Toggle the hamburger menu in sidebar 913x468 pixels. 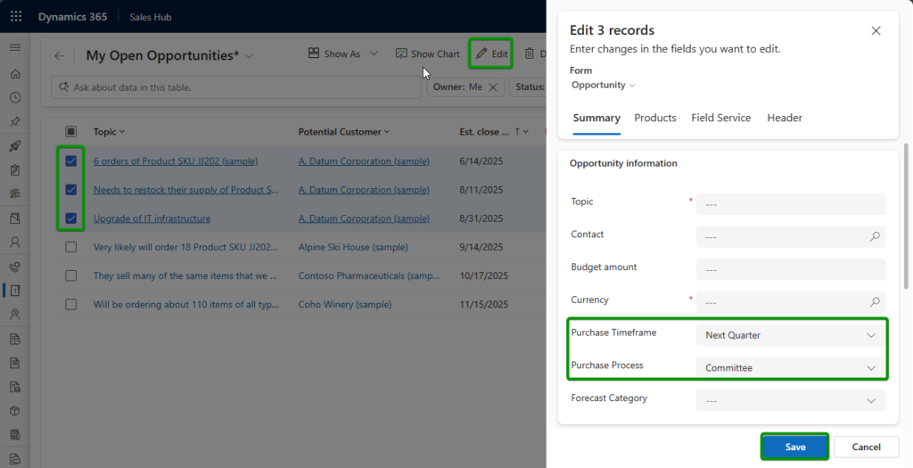click(15, 47)
